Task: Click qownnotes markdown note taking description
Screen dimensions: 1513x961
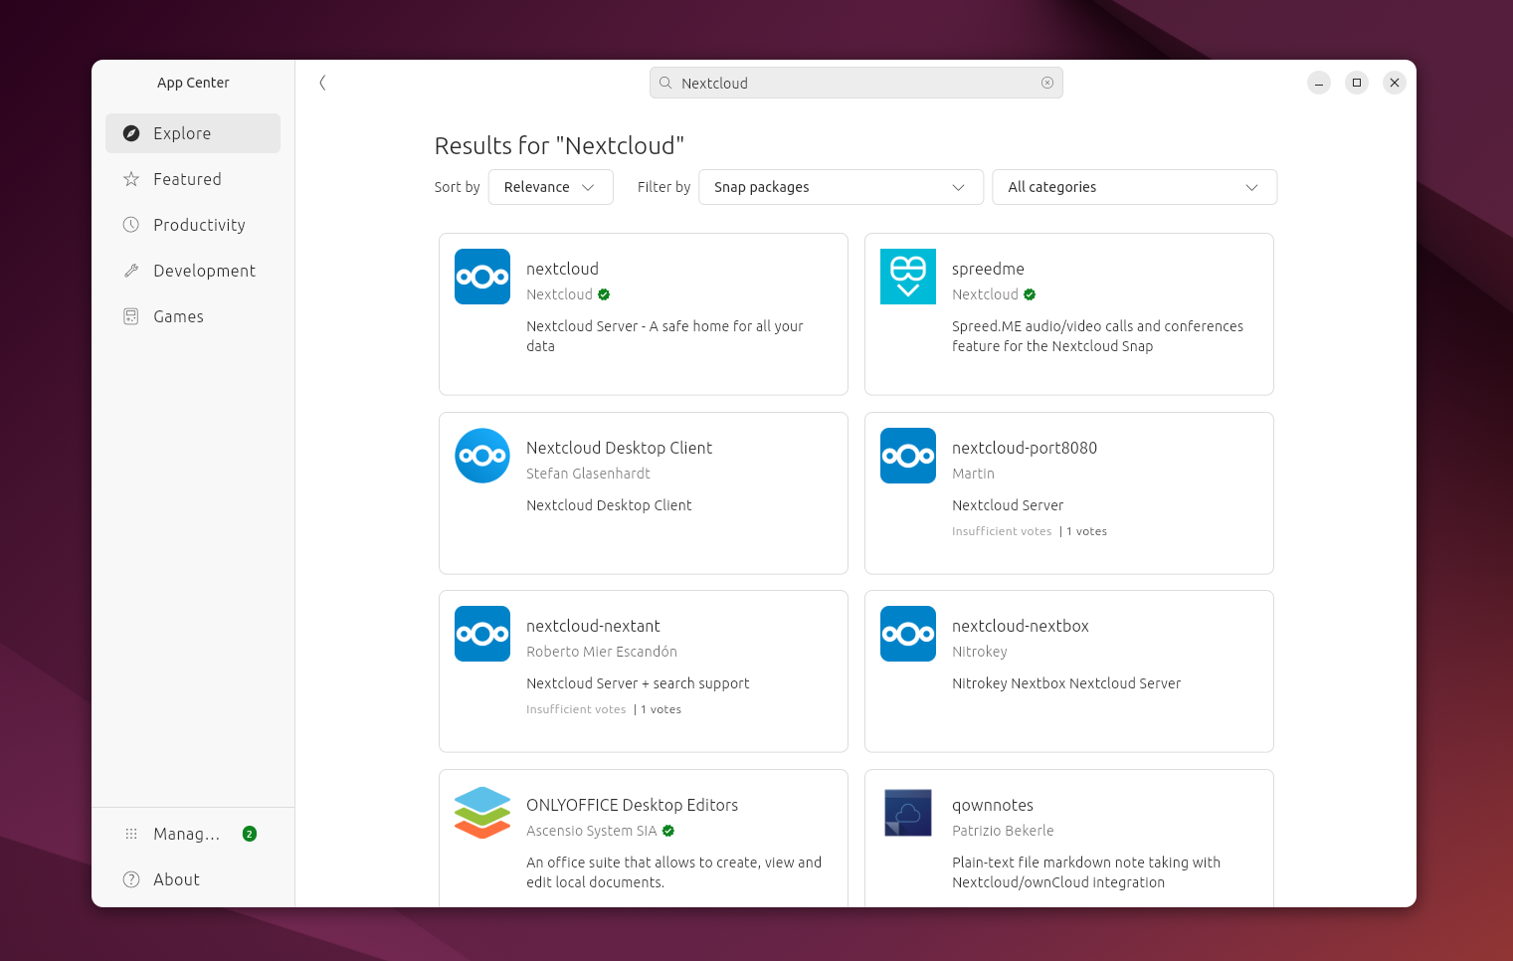Action: click(x=1086, y=872)
